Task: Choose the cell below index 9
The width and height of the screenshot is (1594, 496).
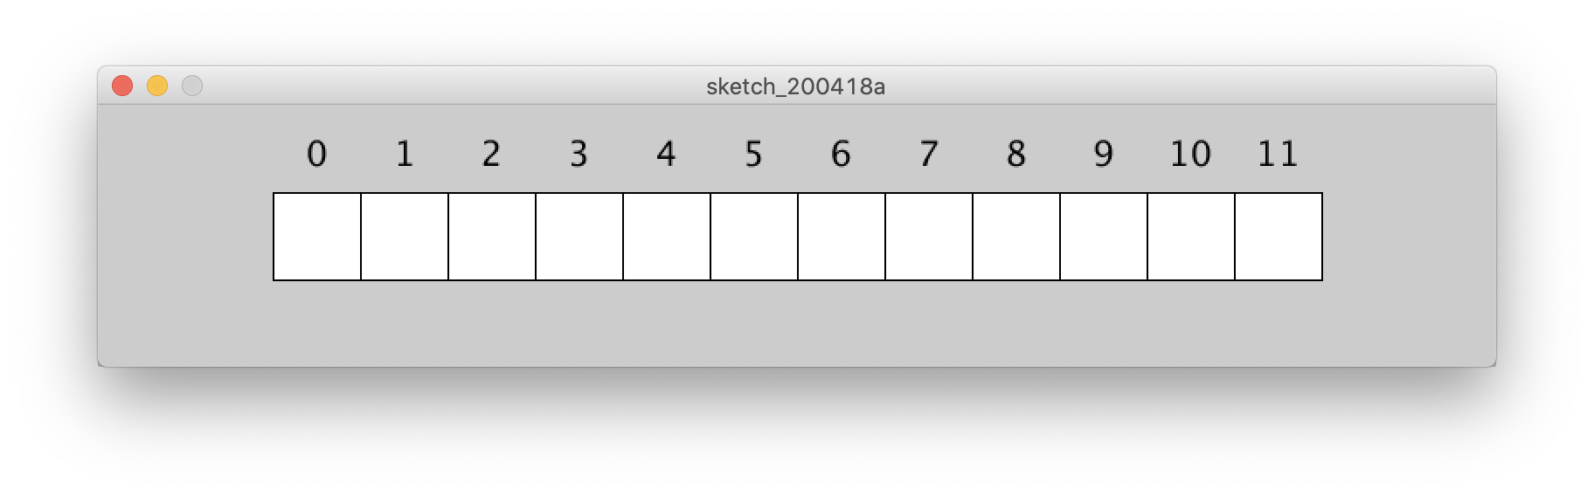Action: pos(1104,237)
